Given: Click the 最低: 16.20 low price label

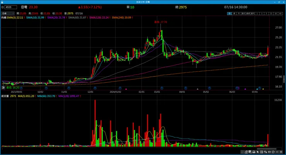Looking at the screenshot, I should pos(13,88).
